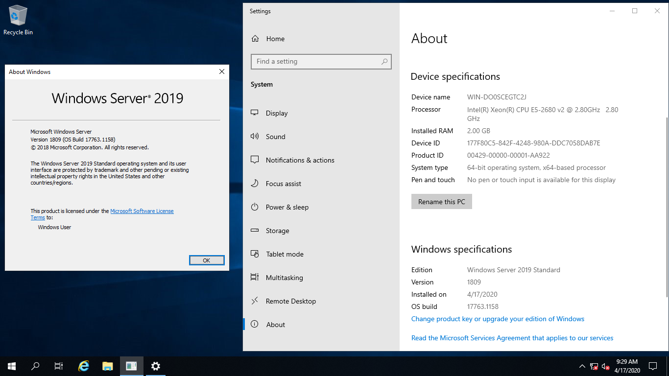Show hidden tray icons chevron
The height and width of the screenshot is (376, 669).
pos(582,366)
